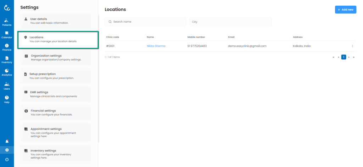Click the power logout icon
The width and height of the screenshot is (363, 167).
(x=7, y=160)
